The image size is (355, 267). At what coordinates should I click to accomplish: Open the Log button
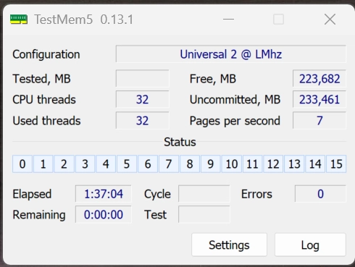pos(310,245)
